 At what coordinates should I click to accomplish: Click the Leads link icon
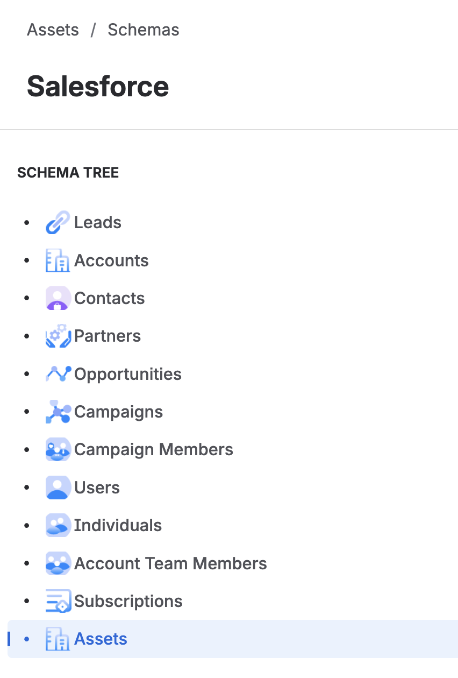[x=58, y=223]
